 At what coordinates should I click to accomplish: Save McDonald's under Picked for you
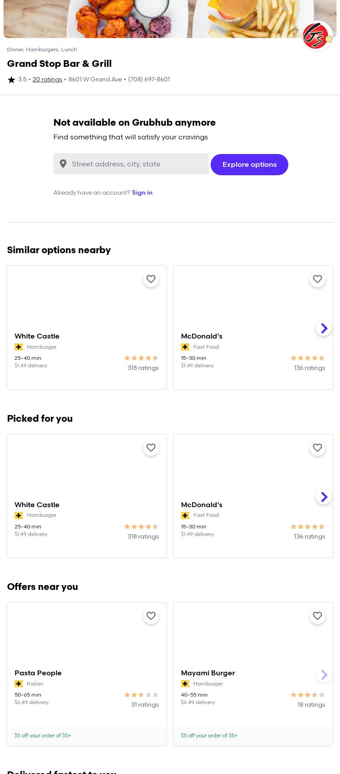317,448
